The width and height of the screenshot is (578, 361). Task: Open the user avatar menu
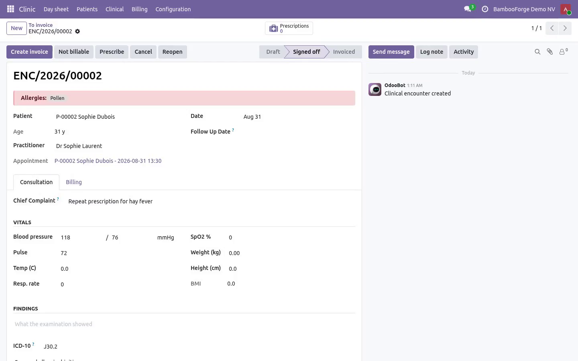[x=566, y=9]
